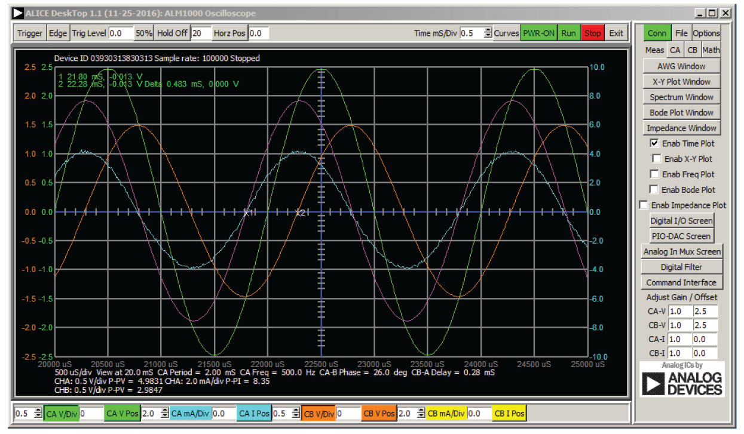Open the File menu
744x434 pixels.
pos(681,33)
